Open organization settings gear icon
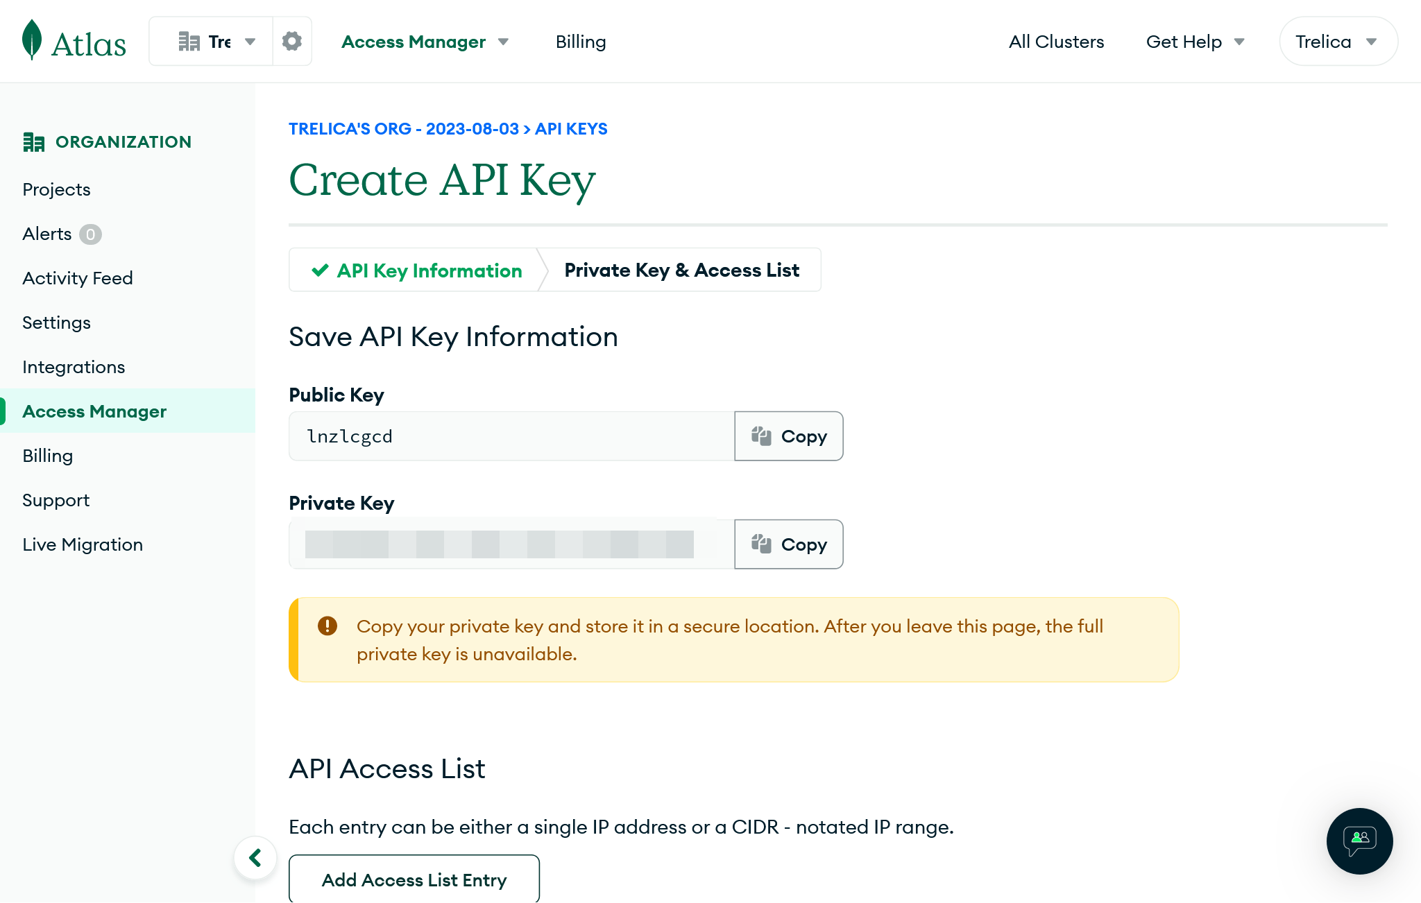 [x=292, y=41]
